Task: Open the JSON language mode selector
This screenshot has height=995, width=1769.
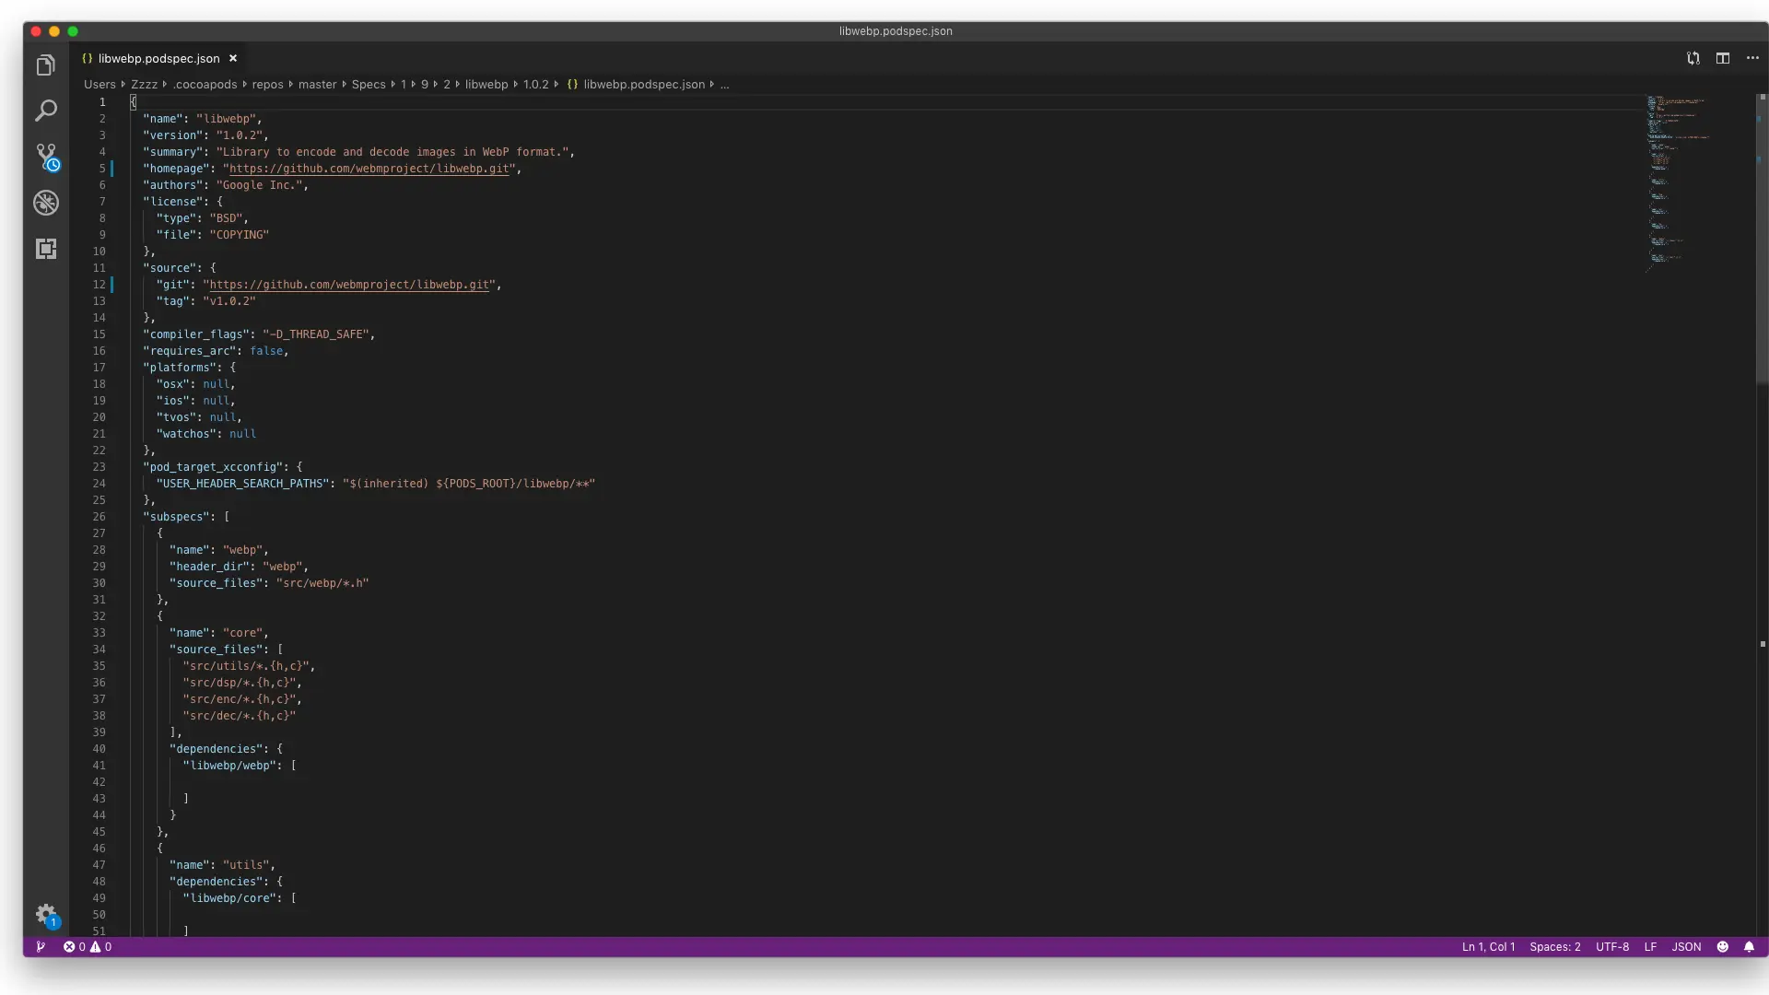Action: tap(1686, 946)
